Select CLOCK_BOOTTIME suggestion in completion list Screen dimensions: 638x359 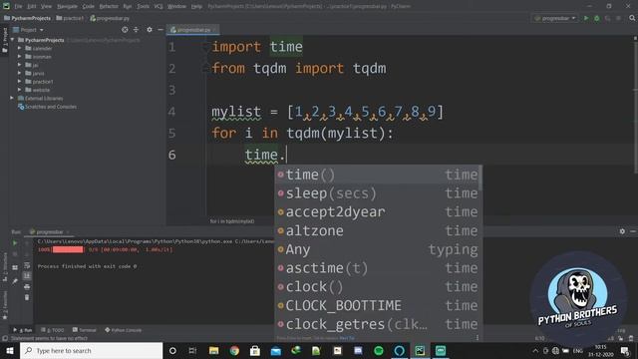(x=379, y=306)
